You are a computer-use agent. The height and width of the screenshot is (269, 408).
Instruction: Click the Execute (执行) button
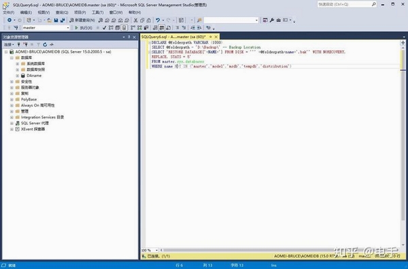pos(83,28)
